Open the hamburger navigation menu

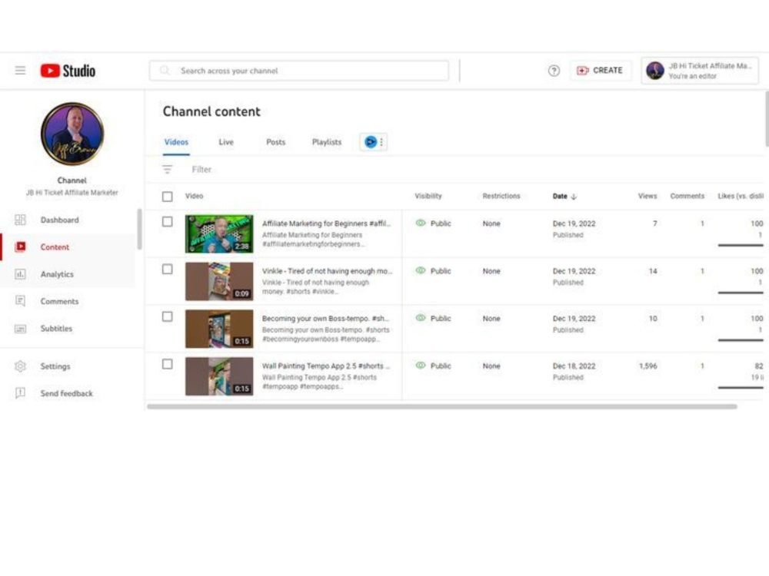(20, 71)
